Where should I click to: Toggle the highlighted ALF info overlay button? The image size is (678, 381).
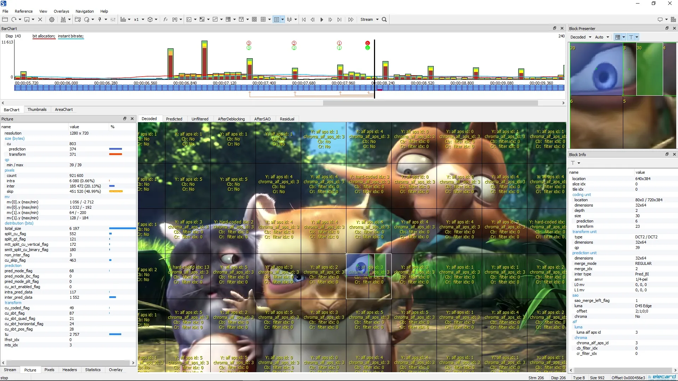point(277,20)
